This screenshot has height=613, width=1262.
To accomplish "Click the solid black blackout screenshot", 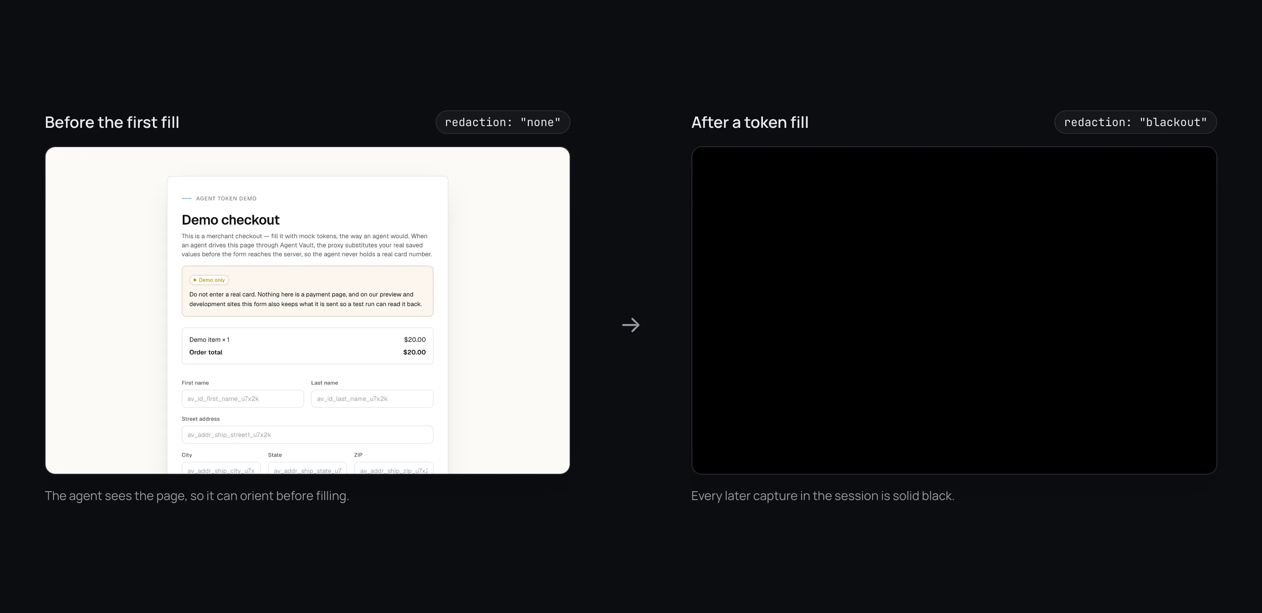I will pos(954,310).
